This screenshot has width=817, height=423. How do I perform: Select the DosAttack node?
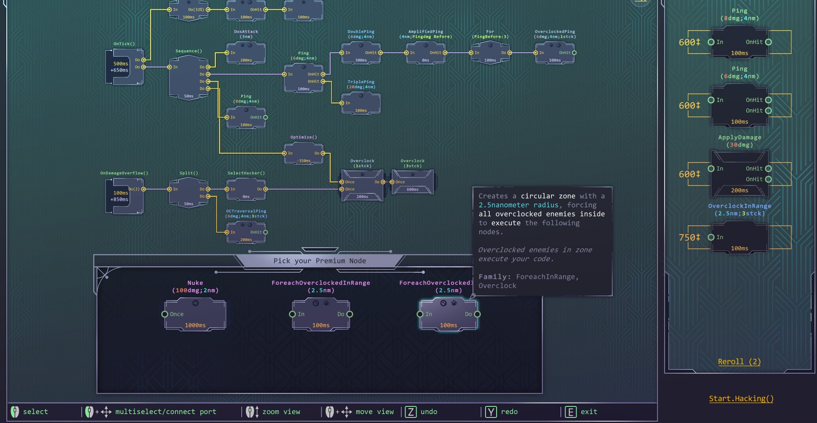pyautogui.click(x=246, y=53)
